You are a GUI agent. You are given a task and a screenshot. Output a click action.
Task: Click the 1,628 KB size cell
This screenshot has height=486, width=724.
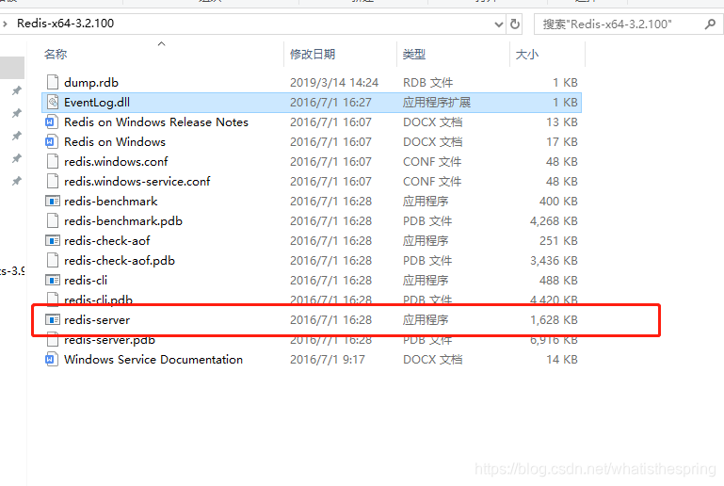coord(554,320)
